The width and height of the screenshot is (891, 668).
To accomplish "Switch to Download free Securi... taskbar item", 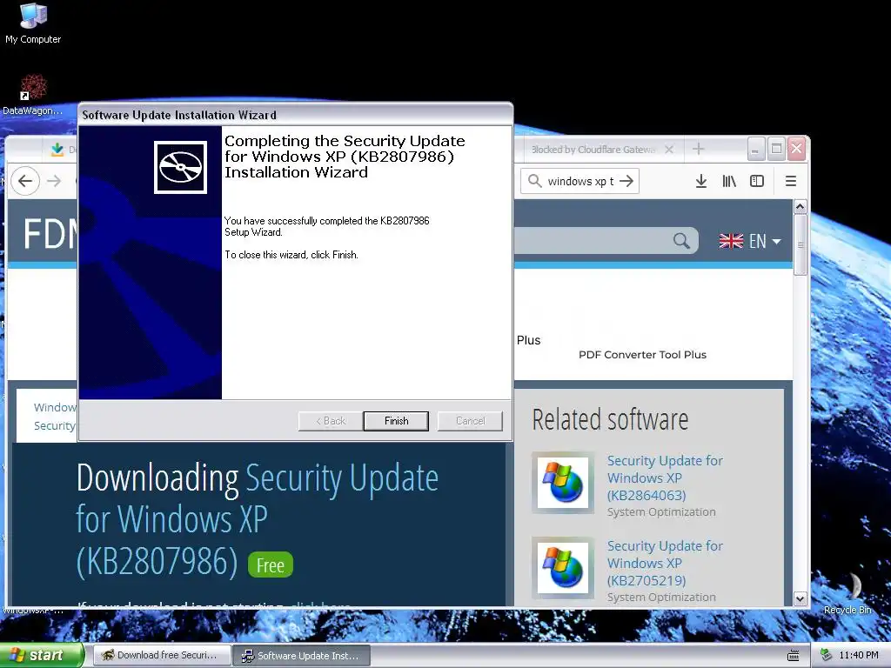I will pyautogui.click(x=162, y=656).
